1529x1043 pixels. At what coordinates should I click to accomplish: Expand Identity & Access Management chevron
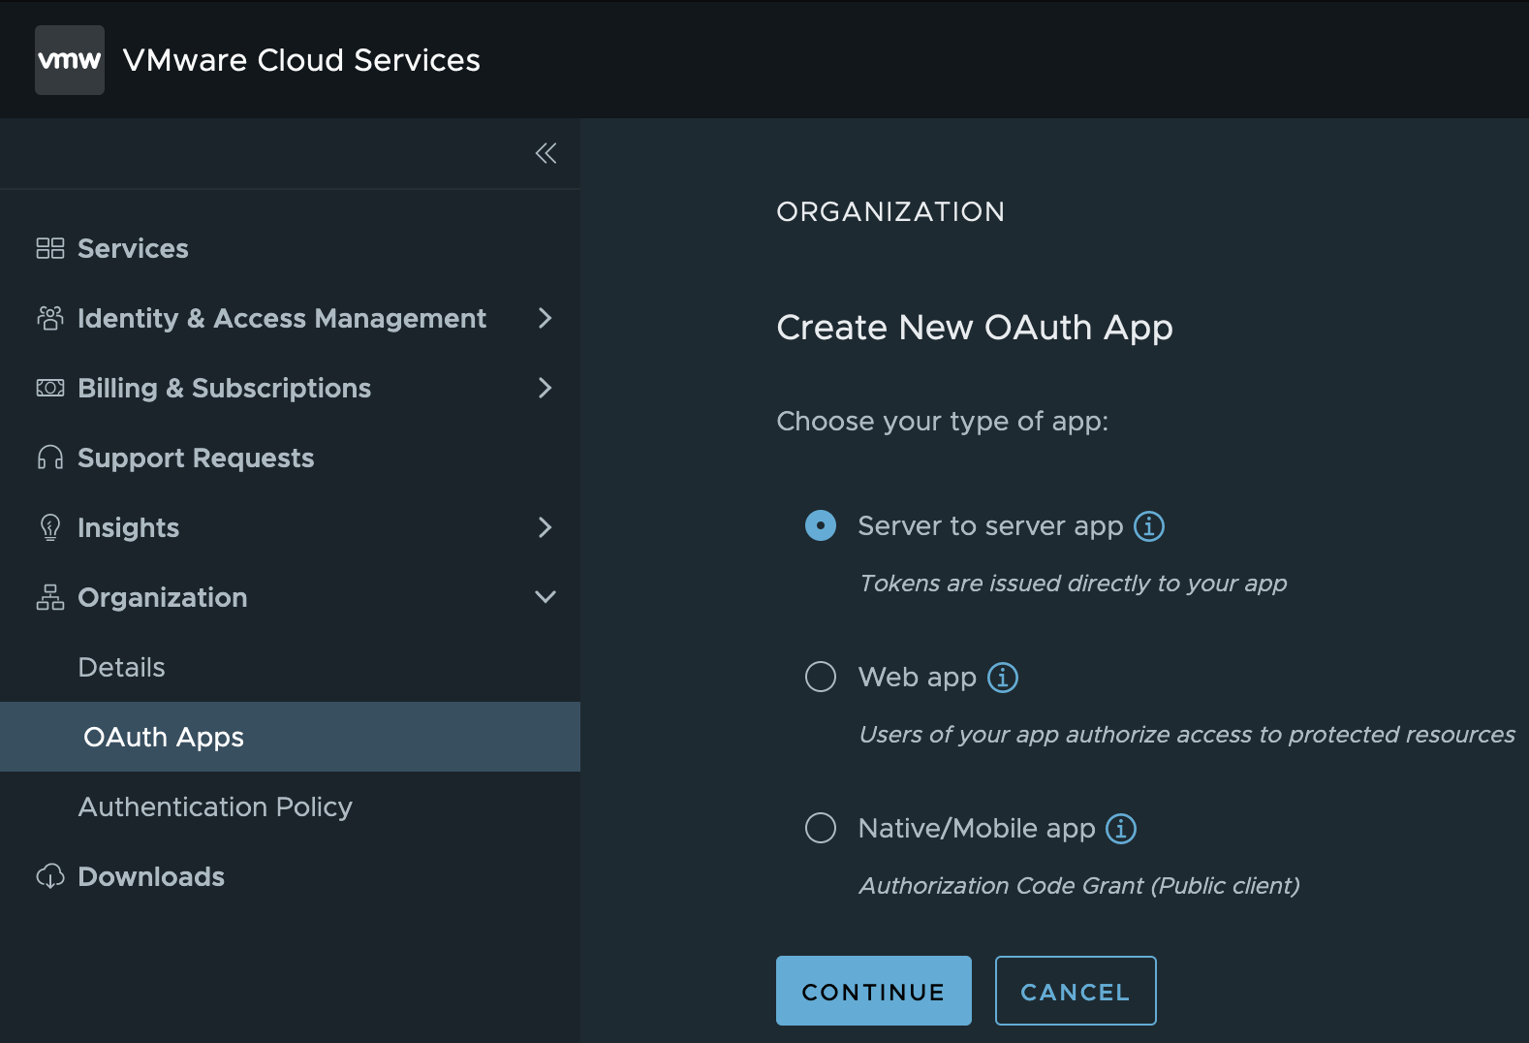546,318
